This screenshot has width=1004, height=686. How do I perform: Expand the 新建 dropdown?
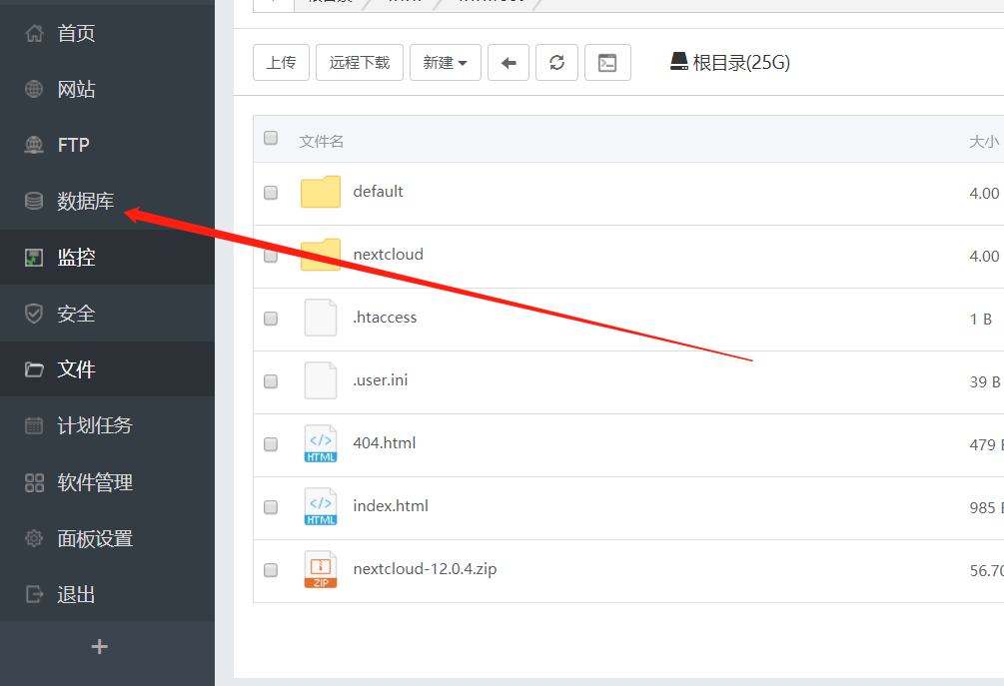446,63
